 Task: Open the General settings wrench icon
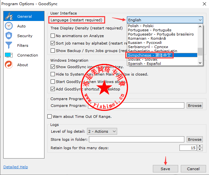pos(9,16)
